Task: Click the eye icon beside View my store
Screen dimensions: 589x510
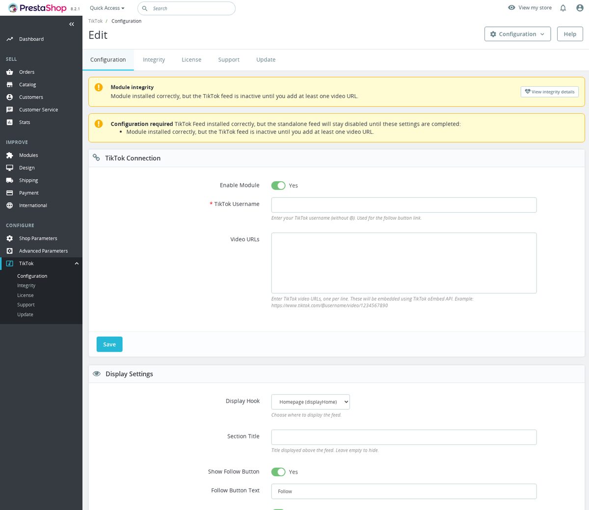Action: point(511,8)
